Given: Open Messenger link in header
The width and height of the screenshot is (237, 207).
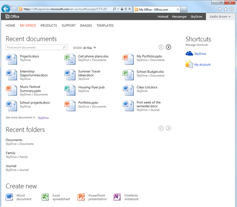Looking at the screenshot, I should pyautogui.click(x=179, y=17).
